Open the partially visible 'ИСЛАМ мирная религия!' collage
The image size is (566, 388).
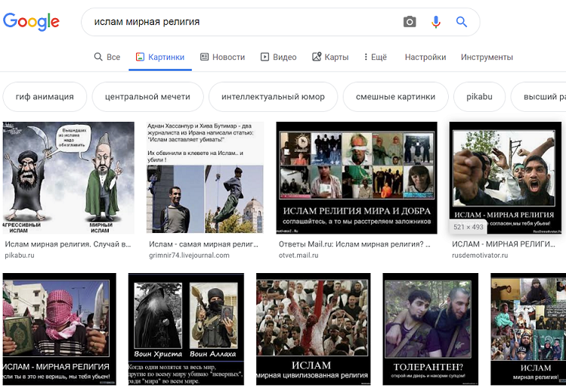(x=528, y=329)
